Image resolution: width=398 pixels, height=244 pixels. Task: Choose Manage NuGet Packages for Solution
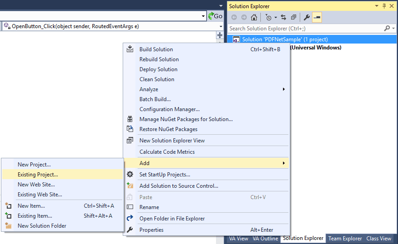[x=186, y=119]
